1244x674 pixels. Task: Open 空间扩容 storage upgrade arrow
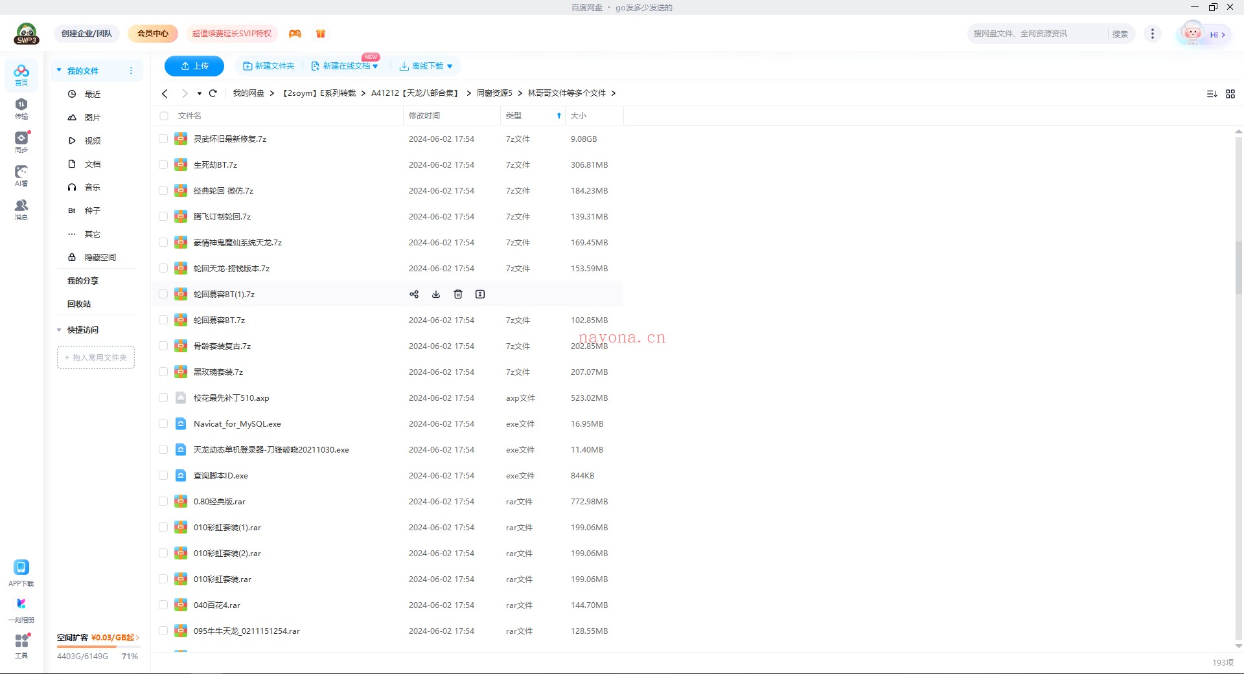pyautogui.click(x=137, y=638)
